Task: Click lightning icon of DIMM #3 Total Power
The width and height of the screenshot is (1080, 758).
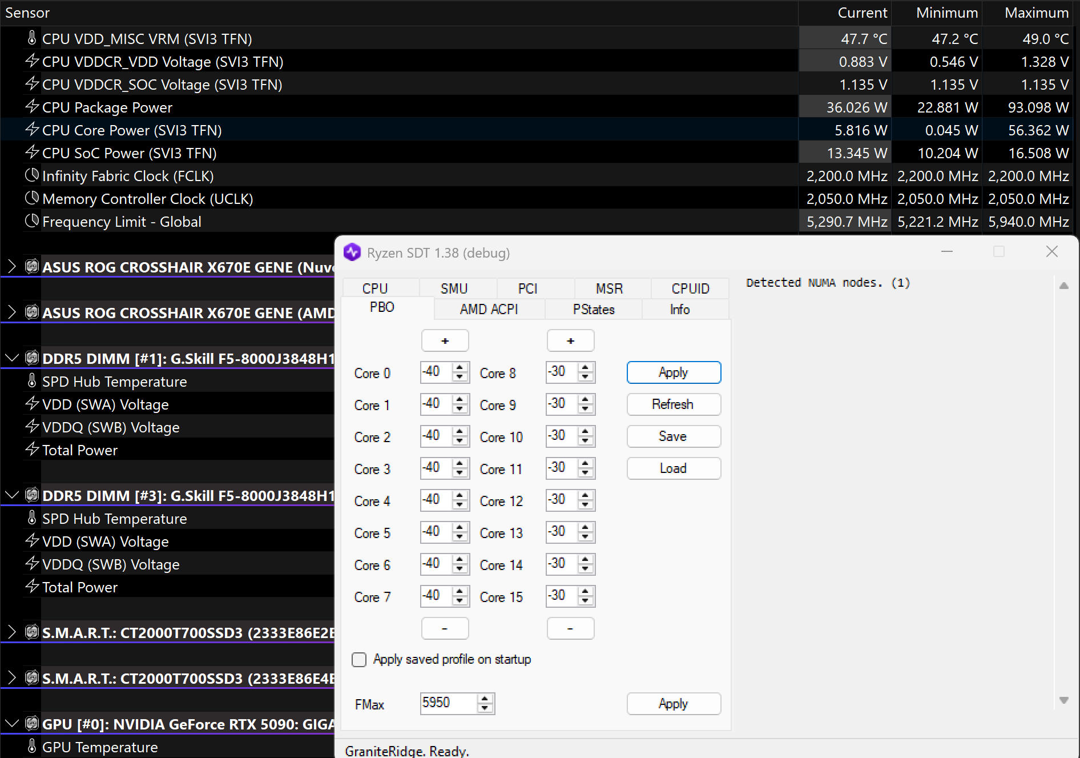Action: pyautogui.click(x=32, y=586)
